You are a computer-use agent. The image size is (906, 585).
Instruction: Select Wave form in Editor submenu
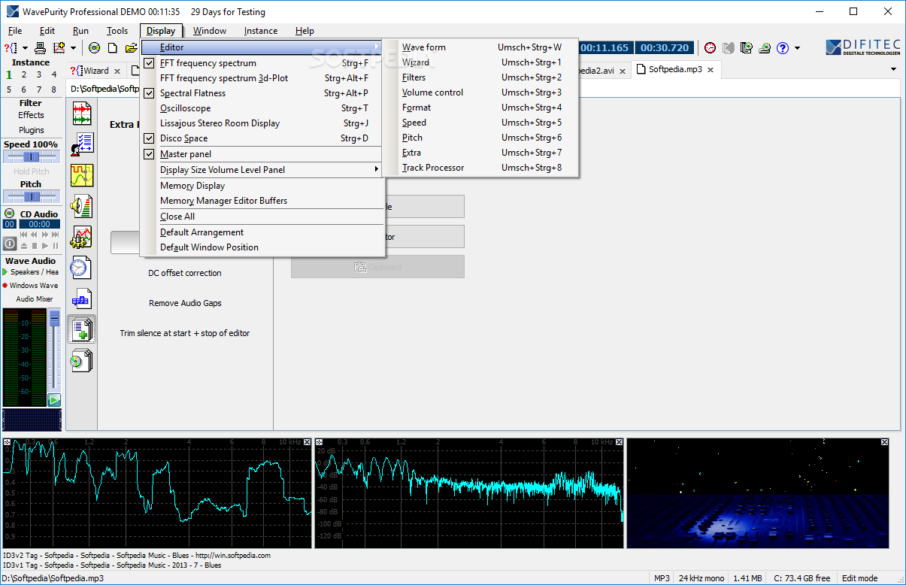[480, 47]
